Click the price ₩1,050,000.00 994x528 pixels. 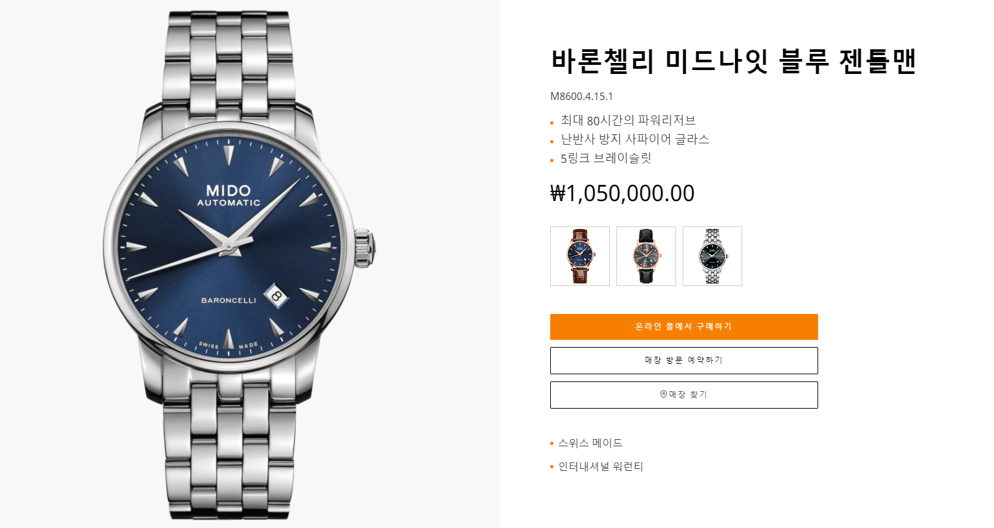[x=622, y=193]
